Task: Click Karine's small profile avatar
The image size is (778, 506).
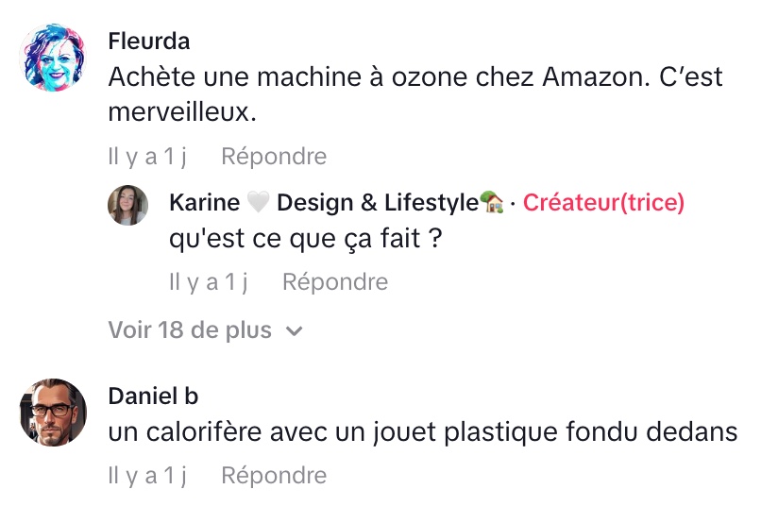Action: [127, 205]
